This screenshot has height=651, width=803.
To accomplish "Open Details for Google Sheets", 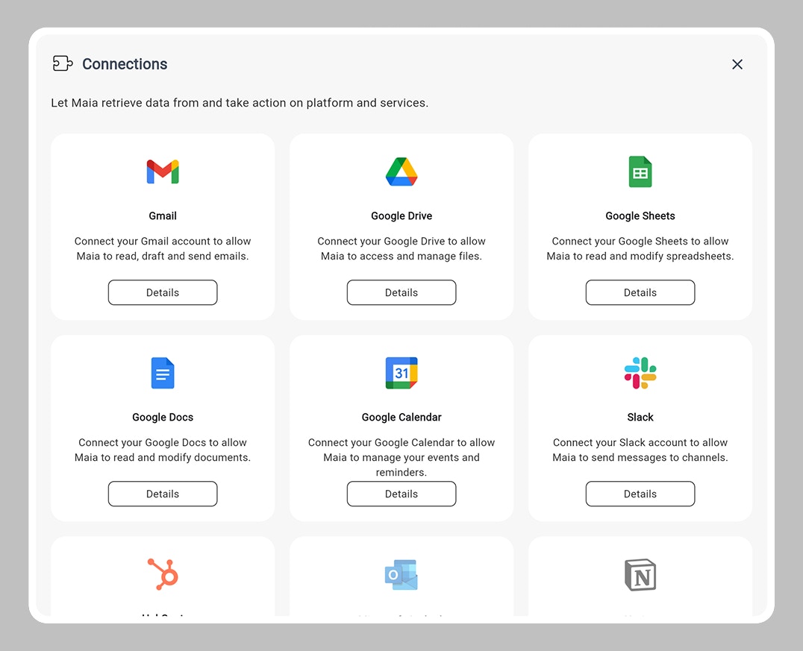I will (x=640, y=292).
